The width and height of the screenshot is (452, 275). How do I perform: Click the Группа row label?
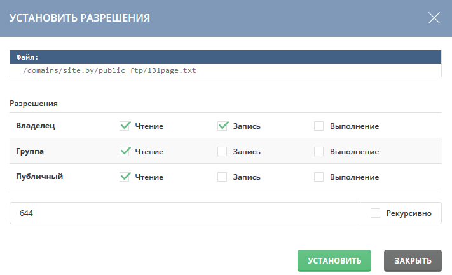tap(30, 151)
